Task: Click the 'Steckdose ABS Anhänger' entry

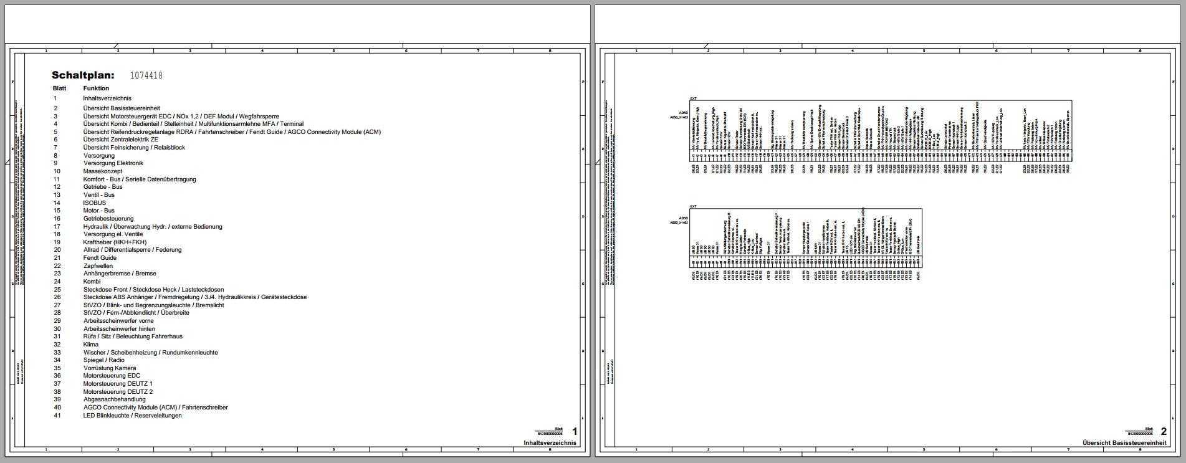Action: click(195, 297)
